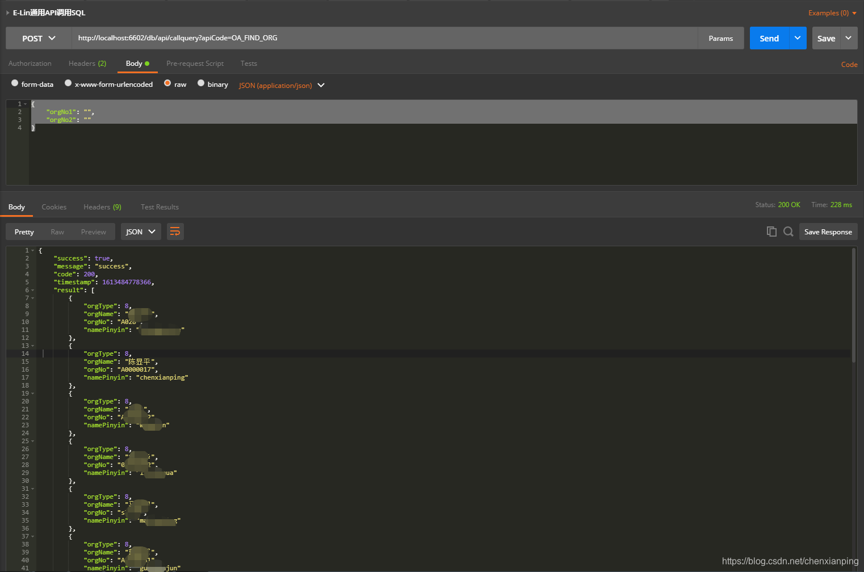Collapse the result array at line 6

32,290
